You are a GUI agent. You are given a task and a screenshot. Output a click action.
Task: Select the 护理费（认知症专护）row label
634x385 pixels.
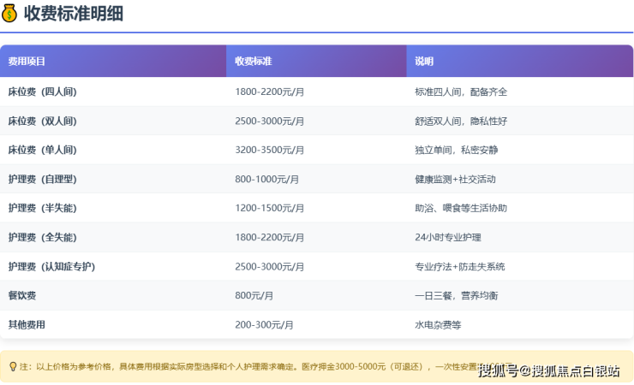tap(51, 267)
